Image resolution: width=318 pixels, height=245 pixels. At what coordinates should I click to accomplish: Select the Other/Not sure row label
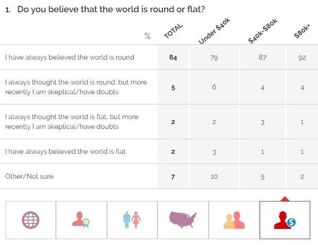click(29, 176)
